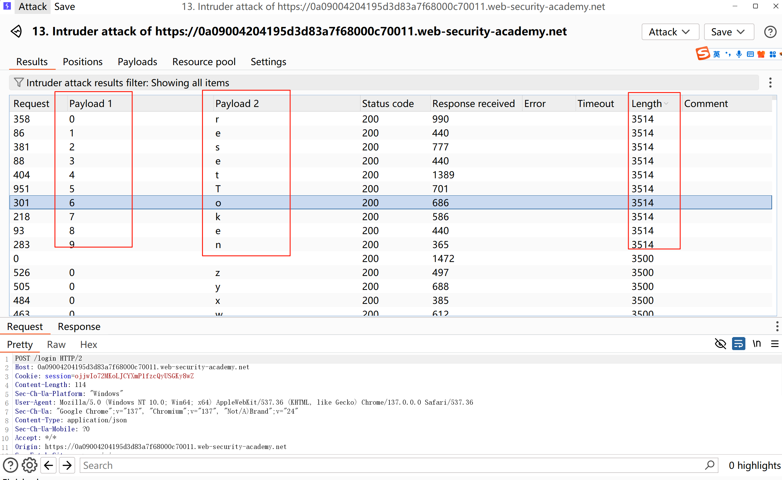The height and width of the screenshot is (480, 782).
Task: Go to next search match arrow
Action: [67, 465]
